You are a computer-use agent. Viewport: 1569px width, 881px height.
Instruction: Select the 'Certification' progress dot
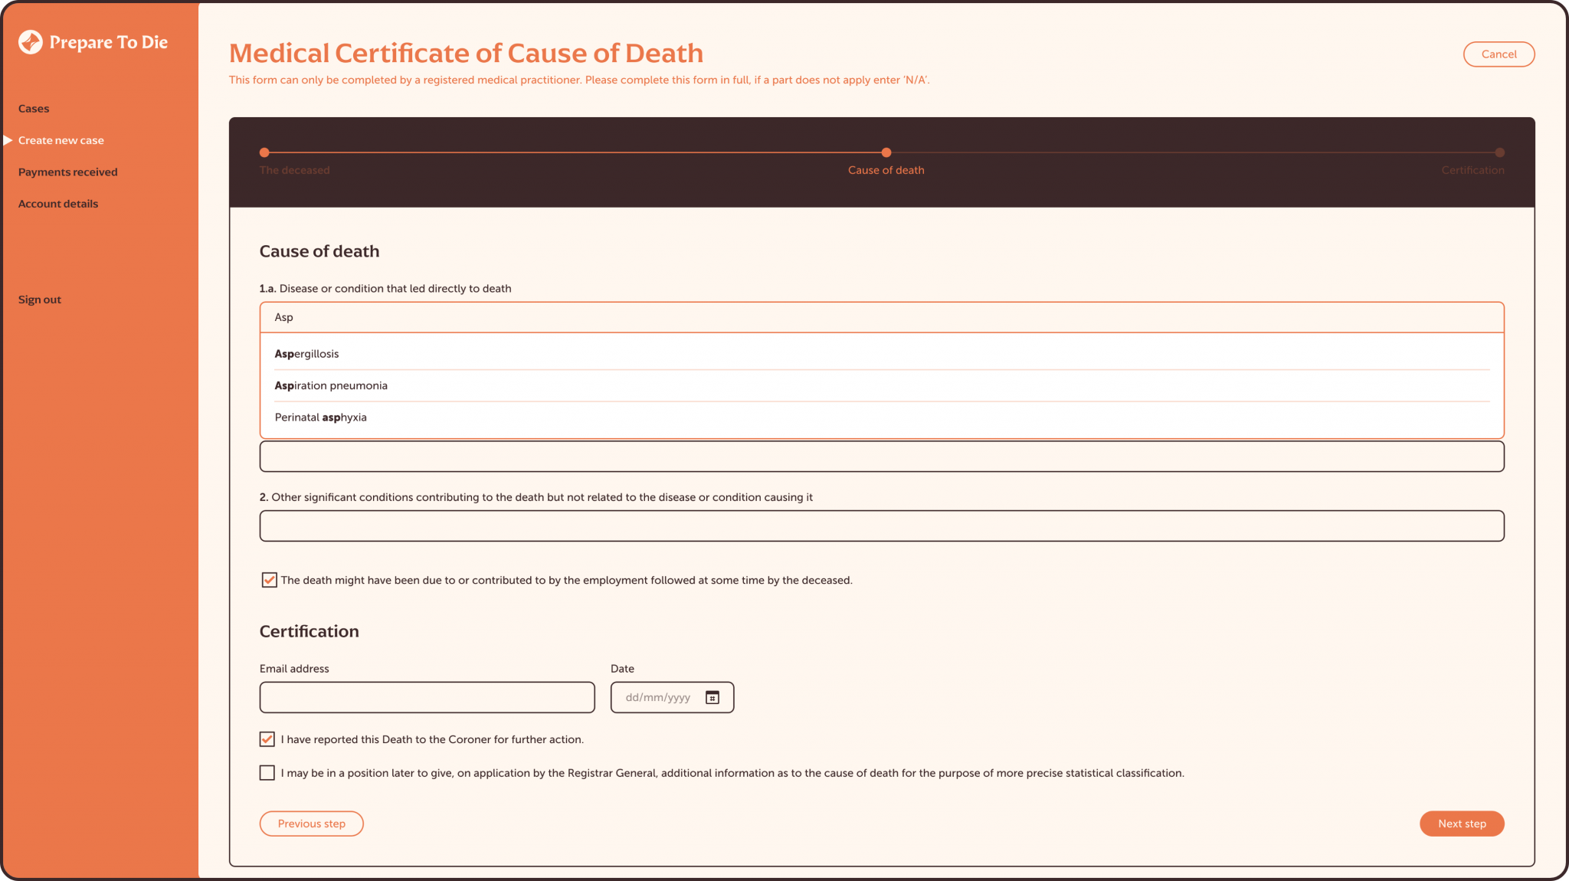[1499, 152]
